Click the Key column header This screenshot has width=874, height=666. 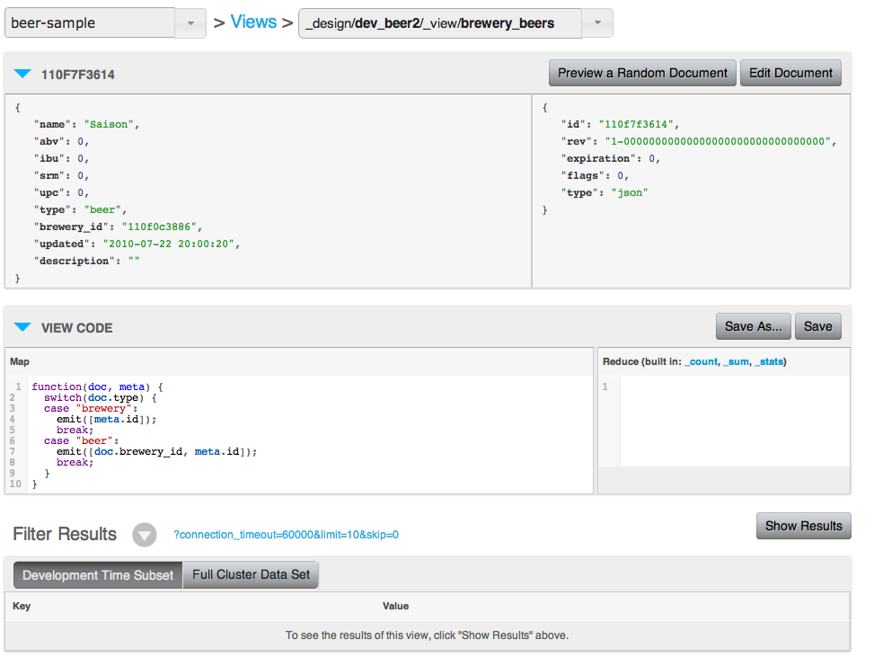coord(22,606)
